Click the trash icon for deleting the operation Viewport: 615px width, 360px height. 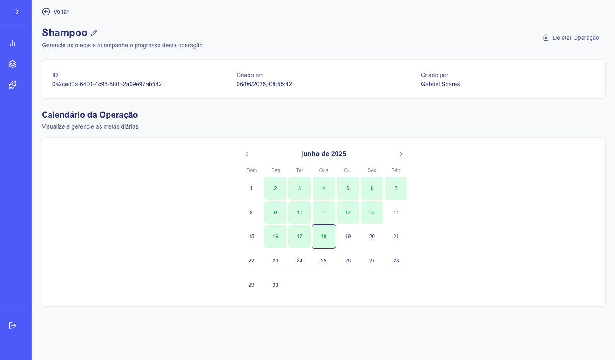tap(546, 38)
